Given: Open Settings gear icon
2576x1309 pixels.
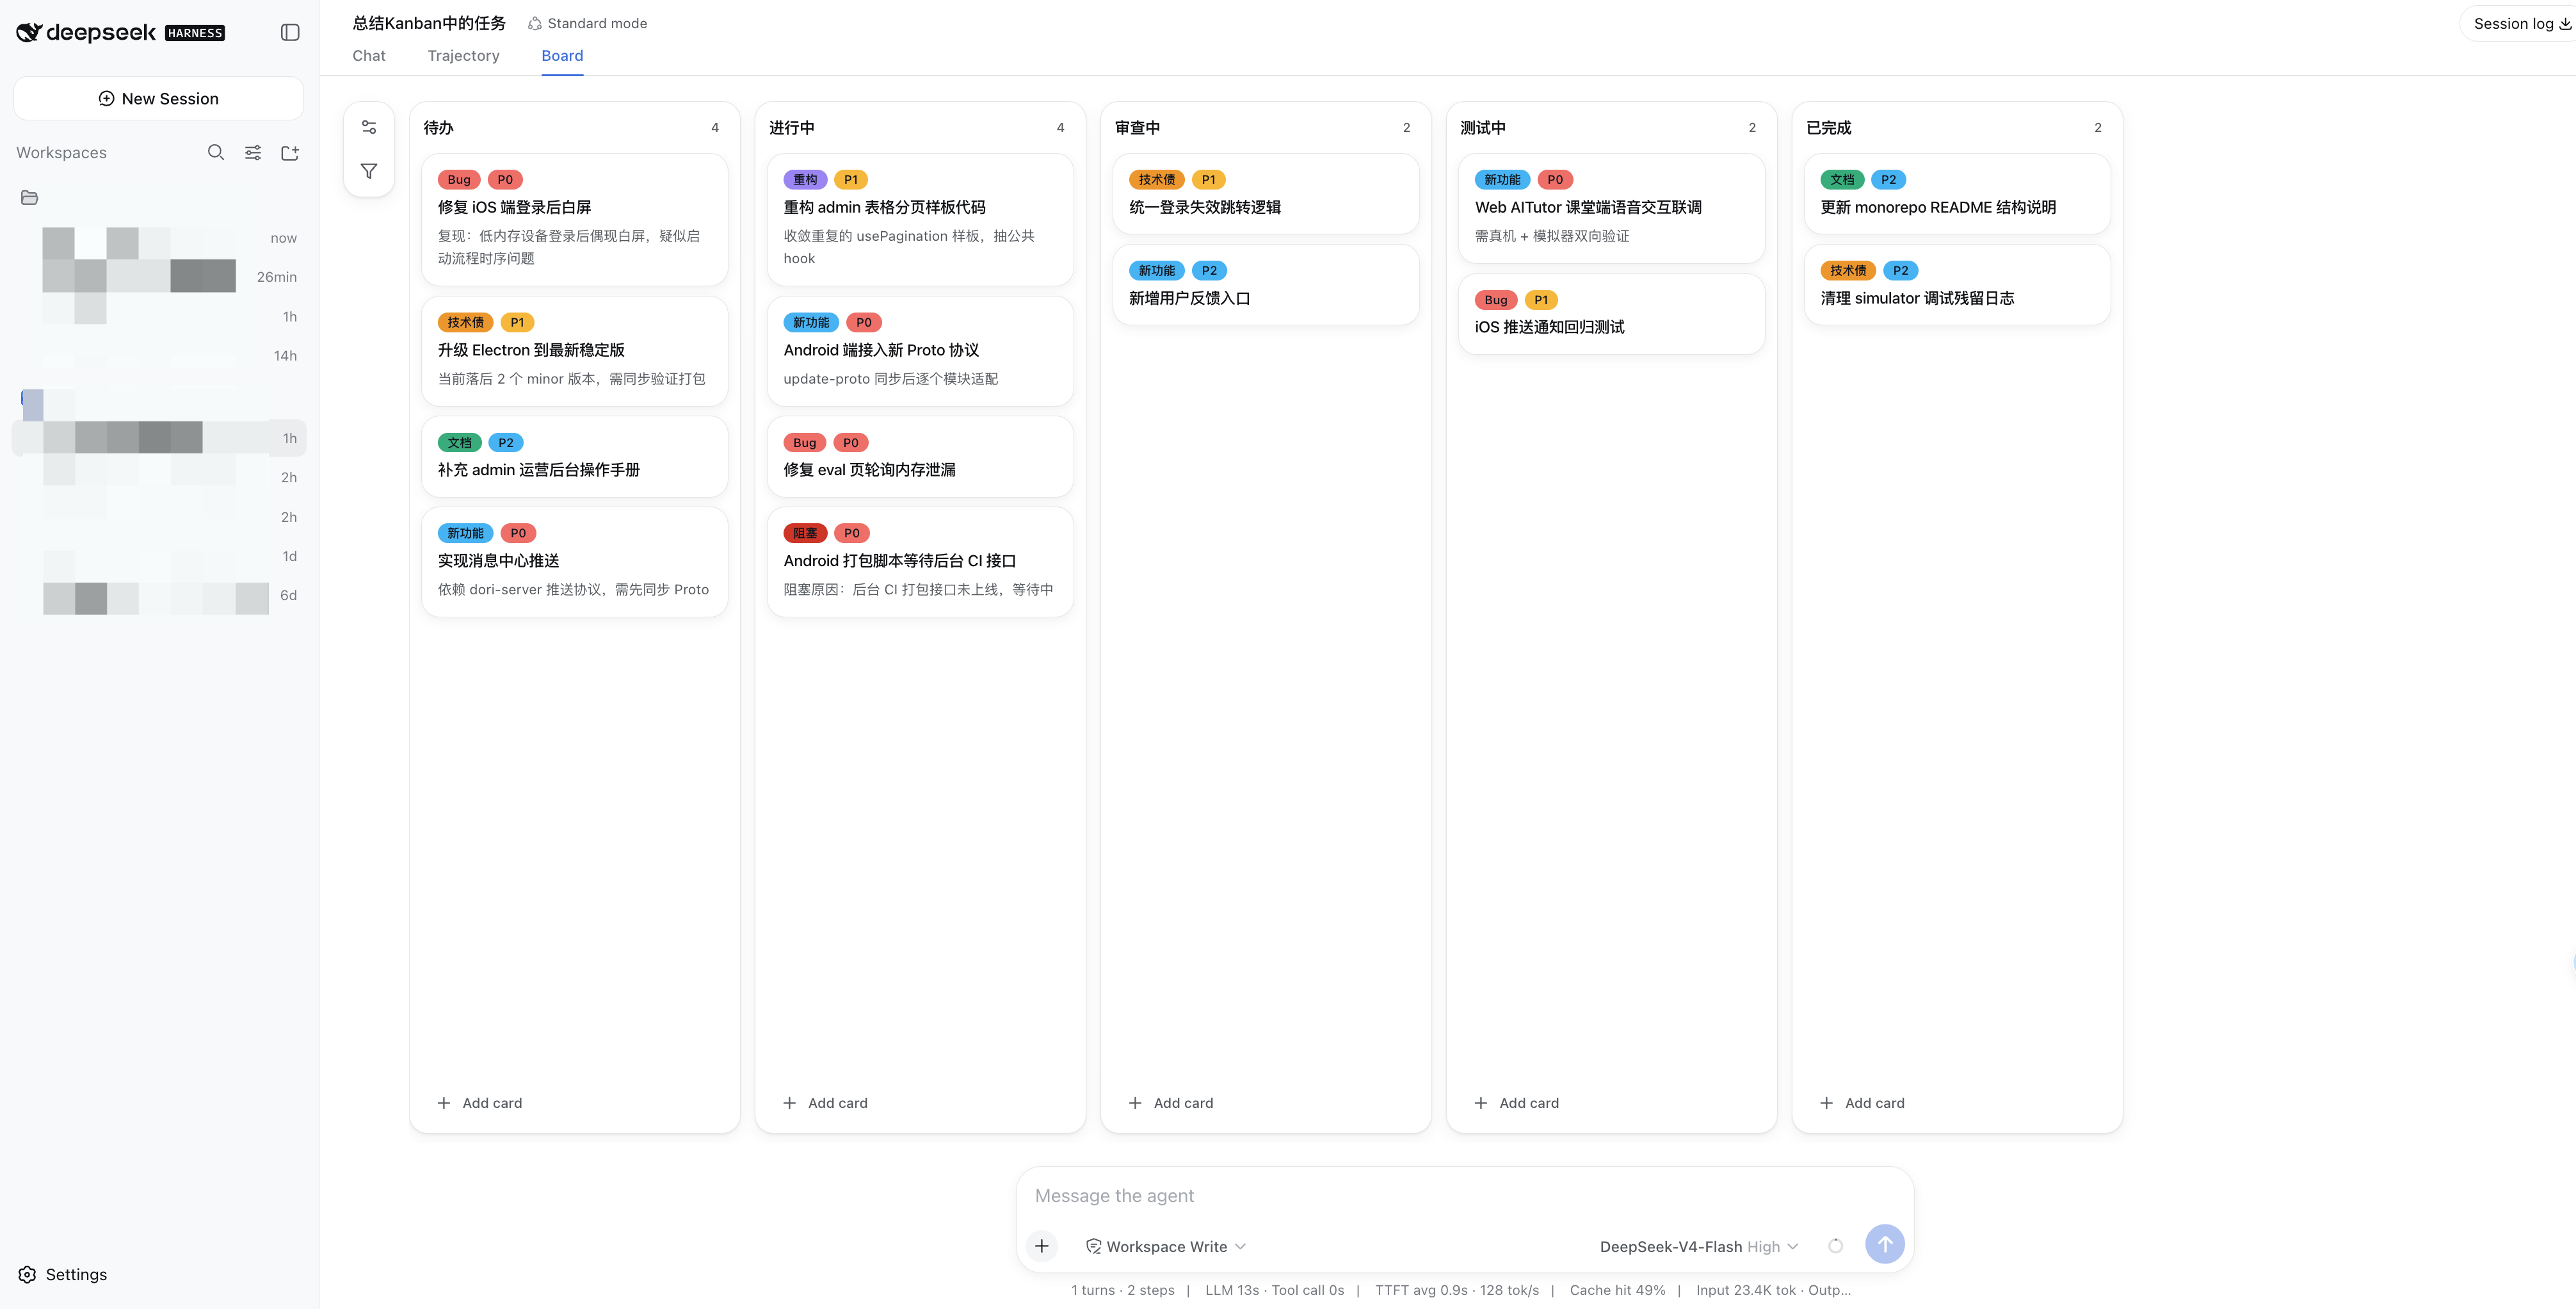Looking at the screenshot, I should click(x=28, y=1274).
